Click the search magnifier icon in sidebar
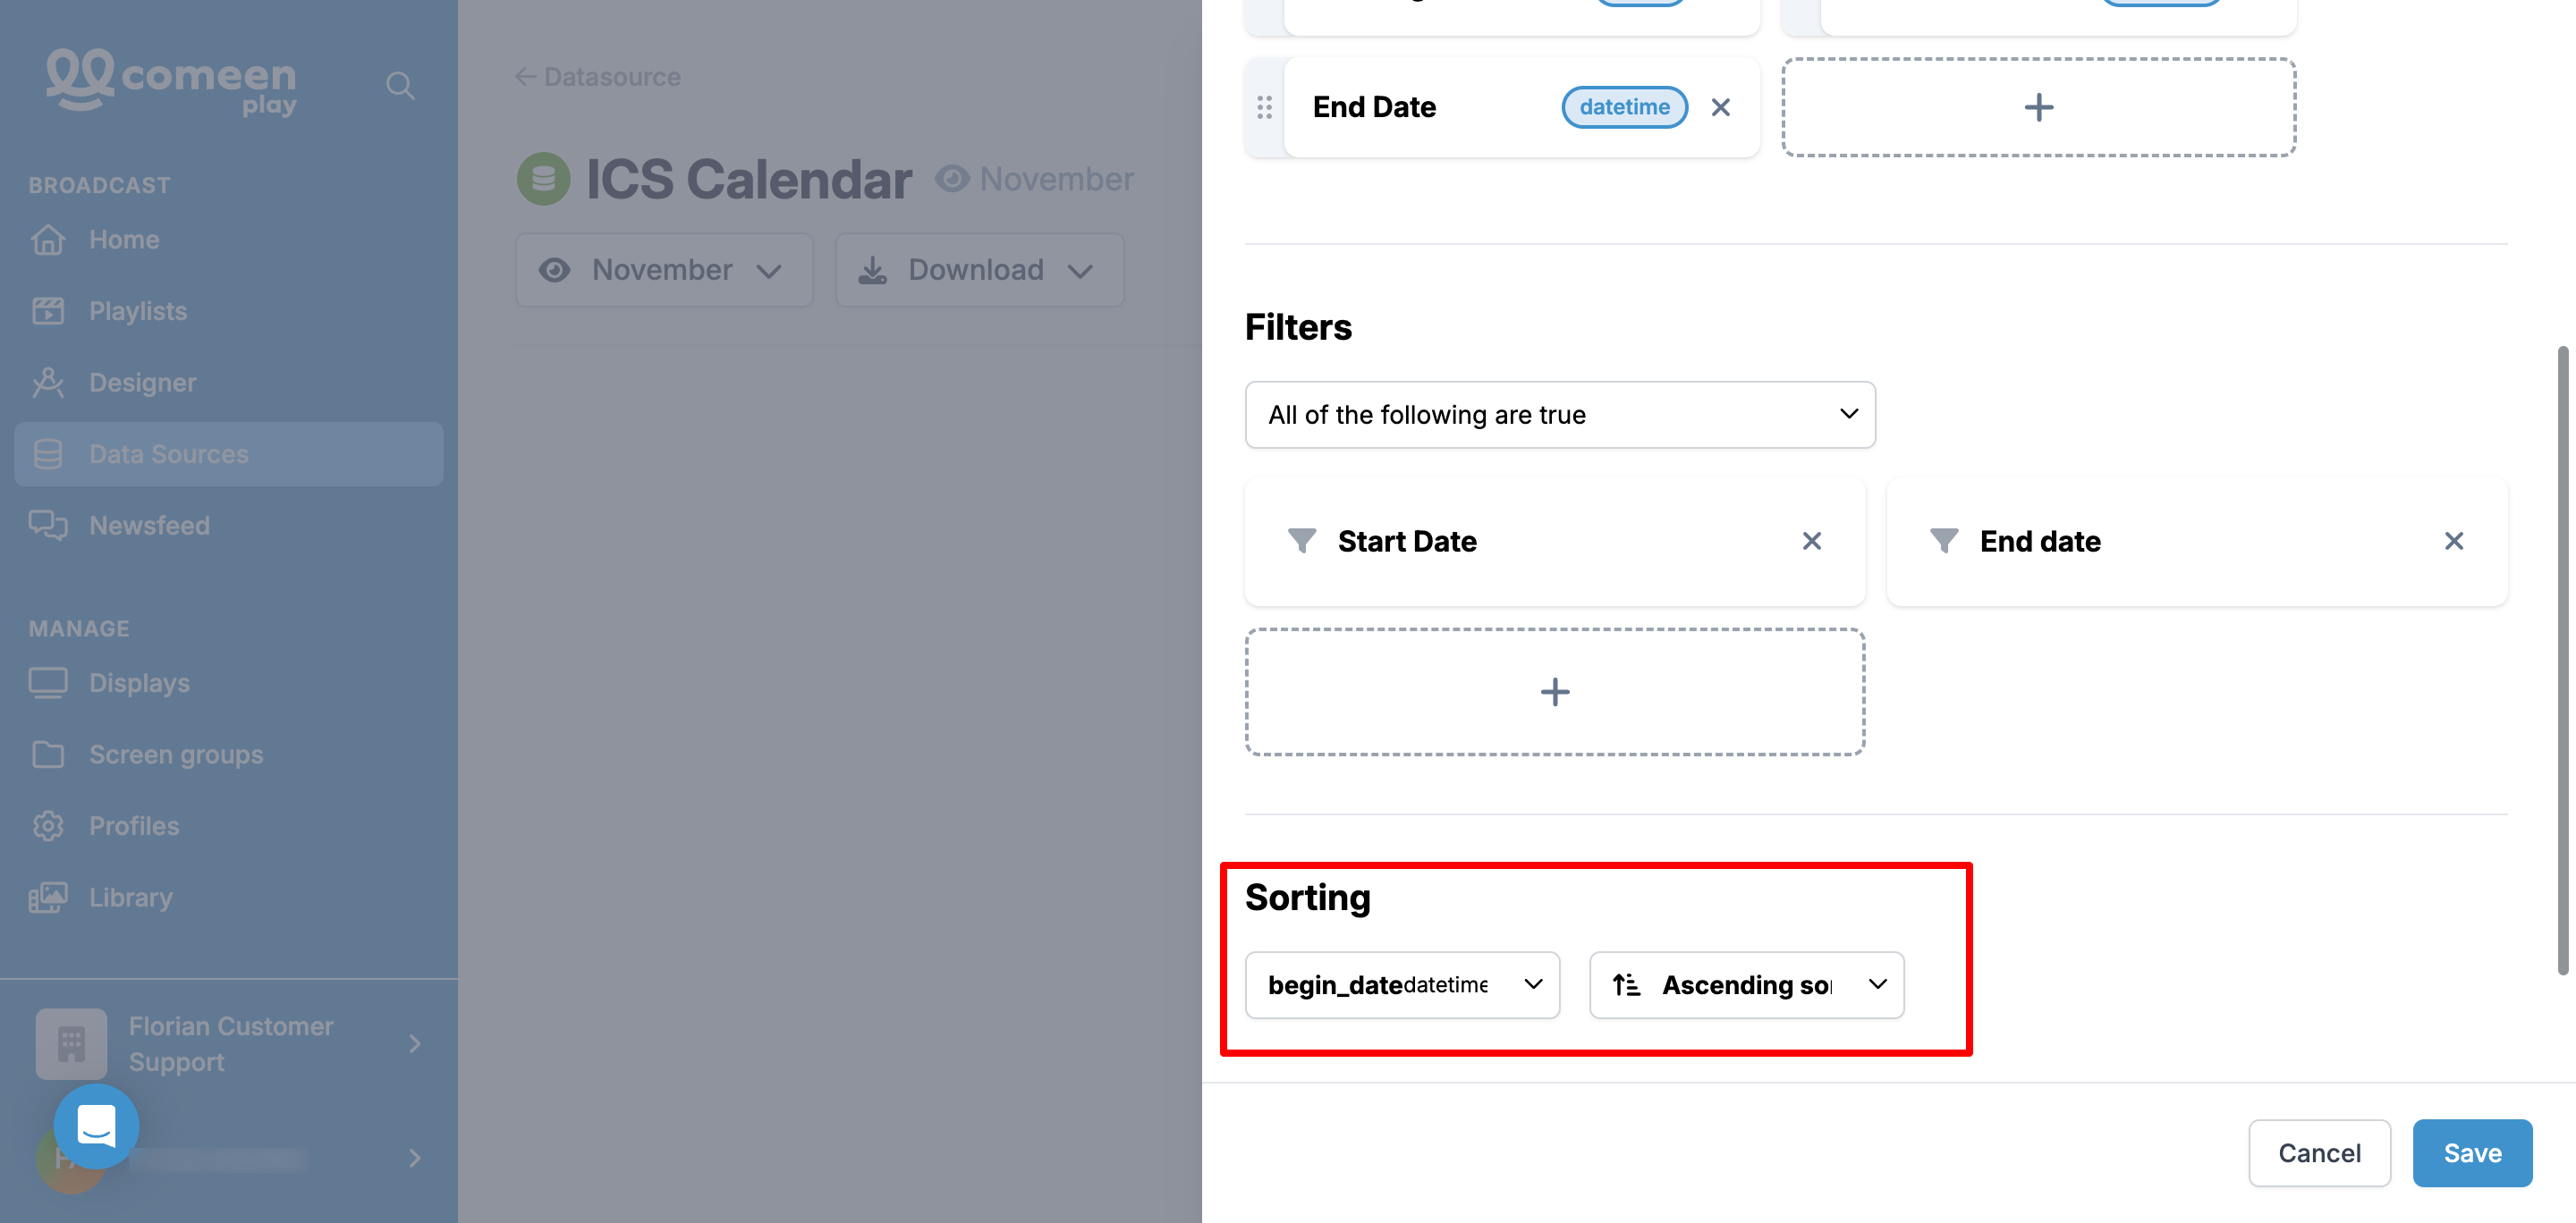Screen dimensions: 2576x1223 [400, 86]
